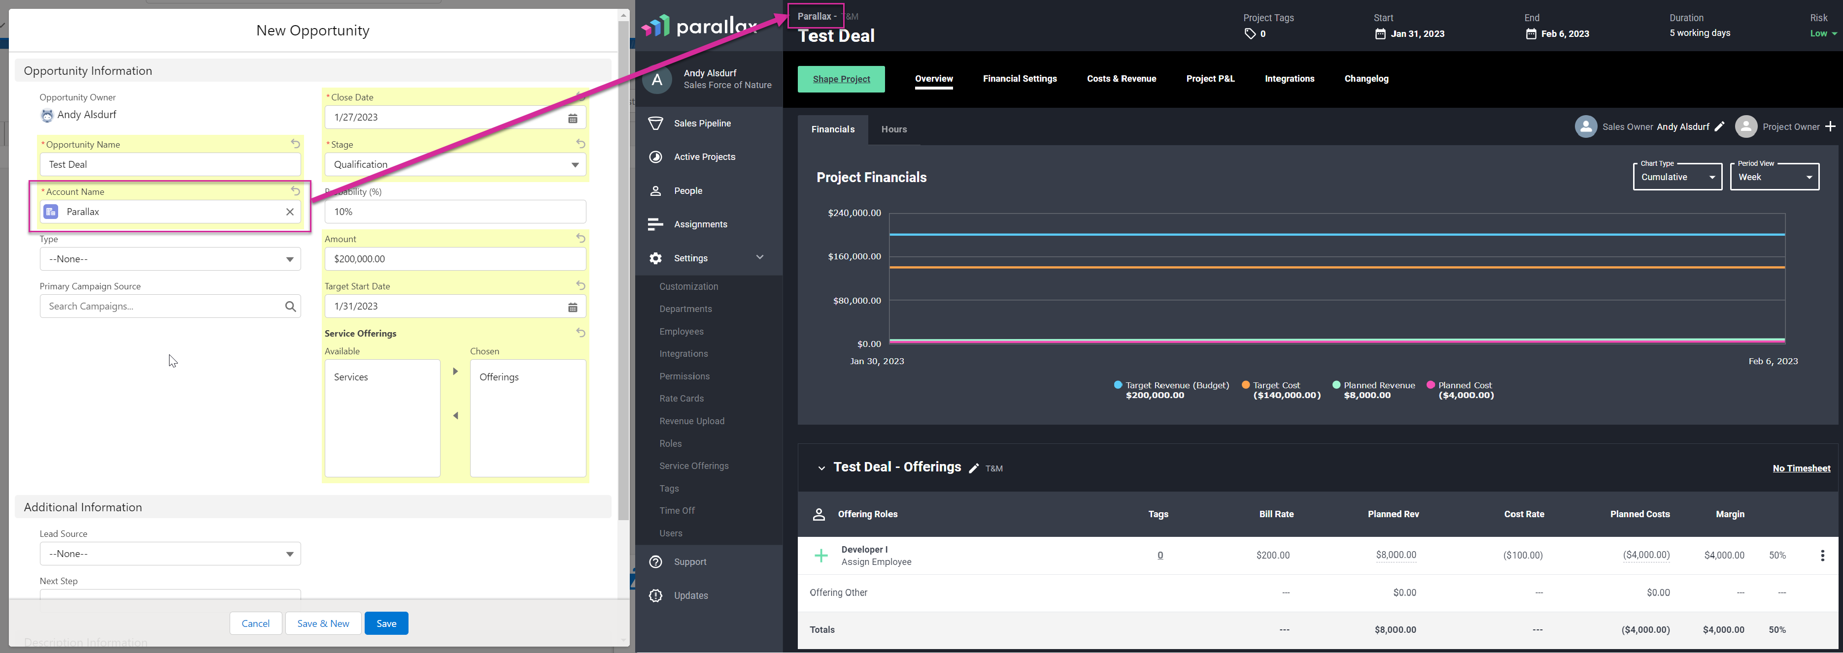Expand the Stage dropdown in New Opportunity

coord(574,163)
